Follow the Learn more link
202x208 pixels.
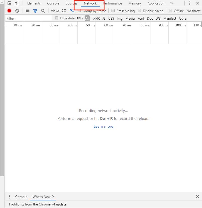pos(103,126)
